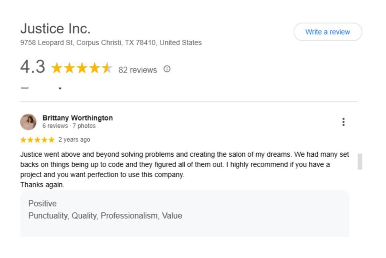
Task: Click the Justice Inc. business name
Action: pos(55,28)
